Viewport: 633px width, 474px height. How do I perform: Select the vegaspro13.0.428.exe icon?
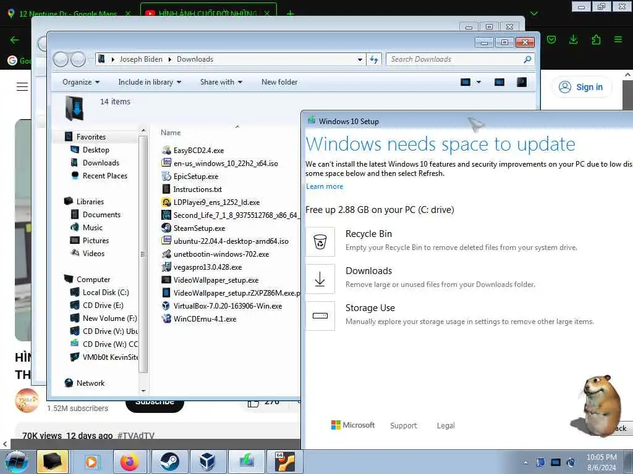pos(166,267)
